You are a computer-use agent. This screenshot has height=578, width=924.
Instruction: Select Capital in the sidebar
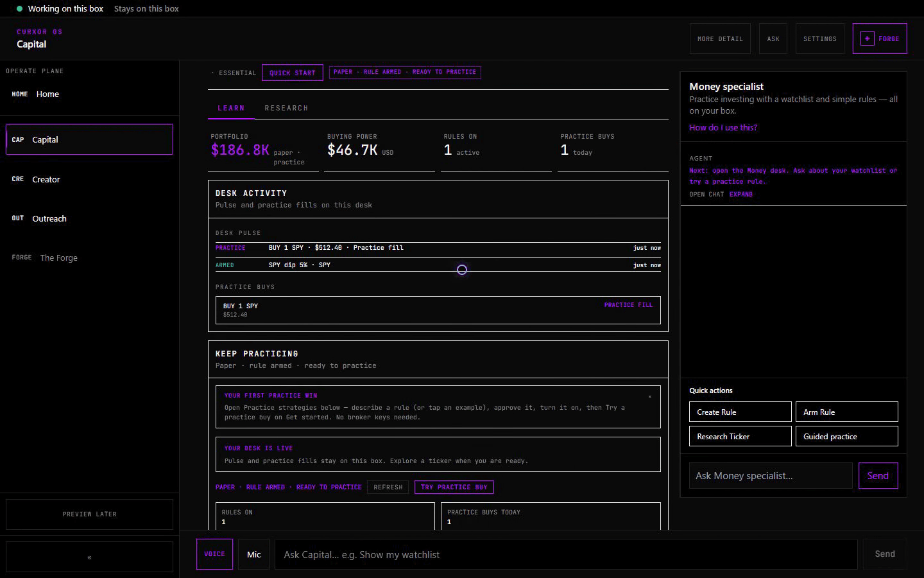(89, 139)
